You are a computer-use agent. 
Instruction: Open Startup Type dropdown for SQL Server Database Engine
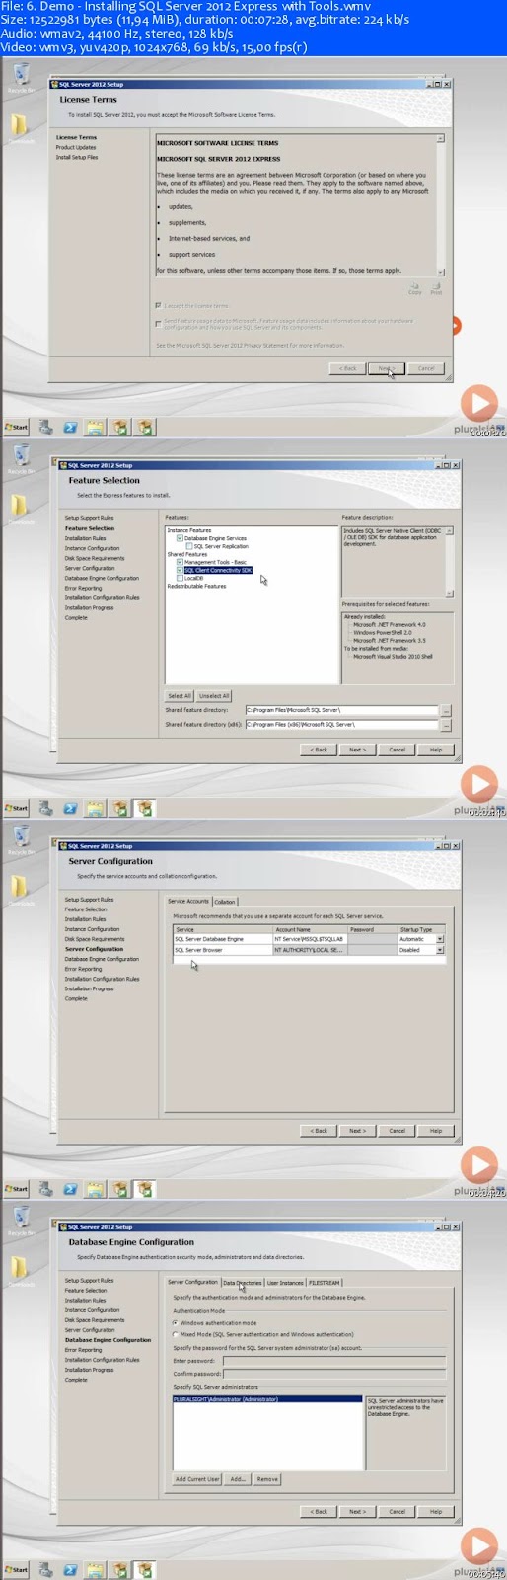[x=440, y=939]
